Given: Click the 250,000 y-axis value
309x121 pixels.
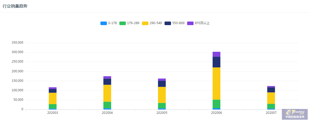Looking at the screenshot, I should (18, 62).
